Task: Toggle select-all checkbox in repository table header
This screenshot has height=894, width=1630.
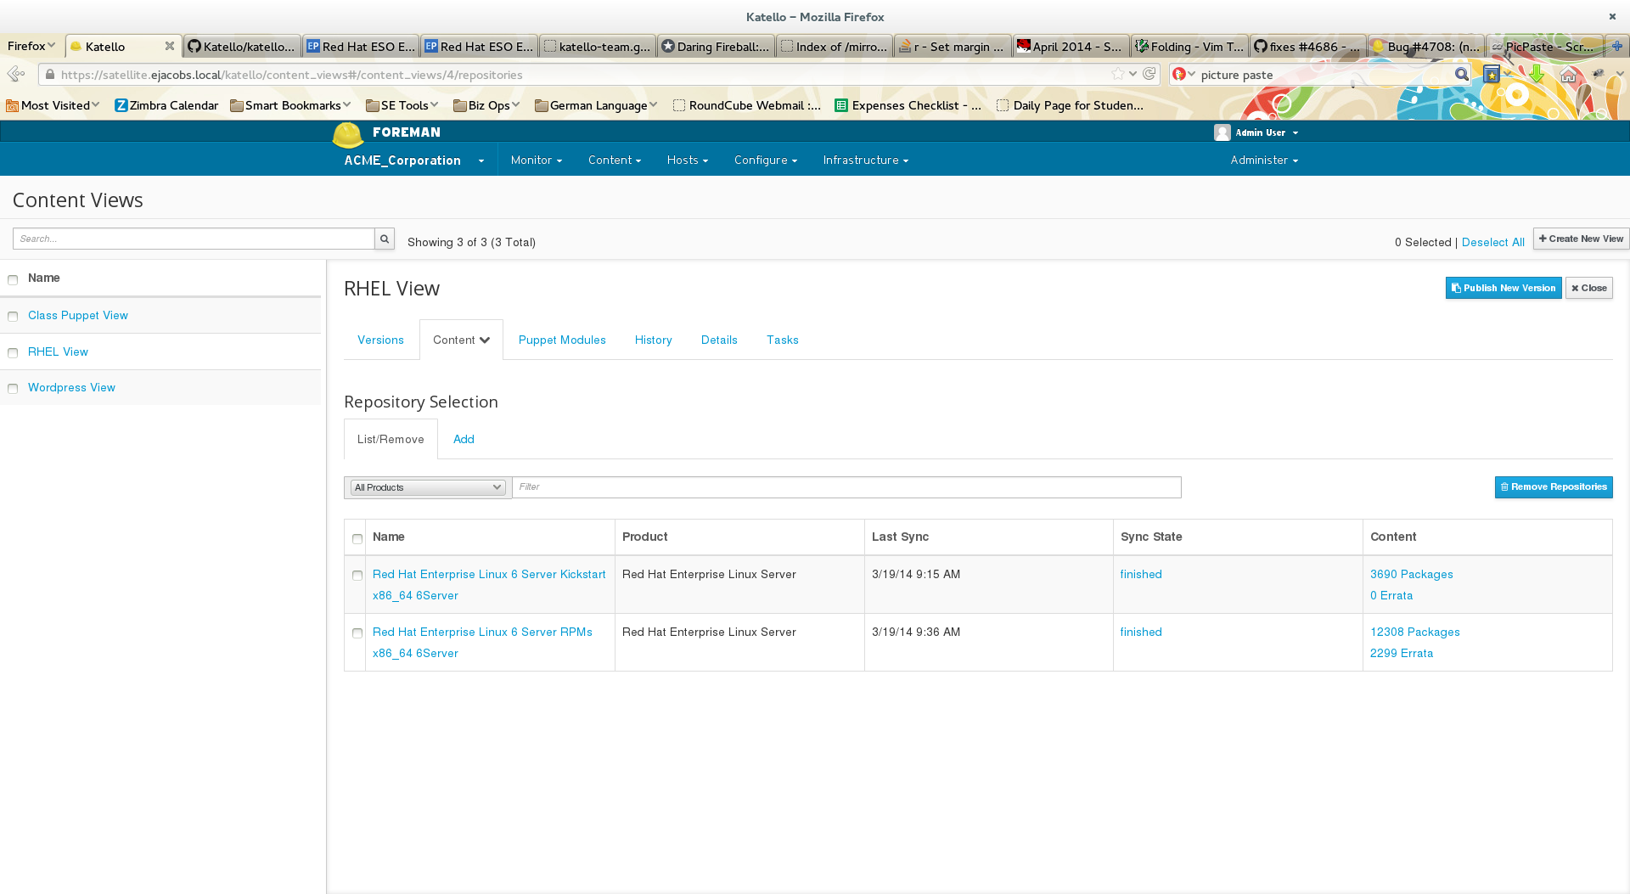Action: coord(357,538)
